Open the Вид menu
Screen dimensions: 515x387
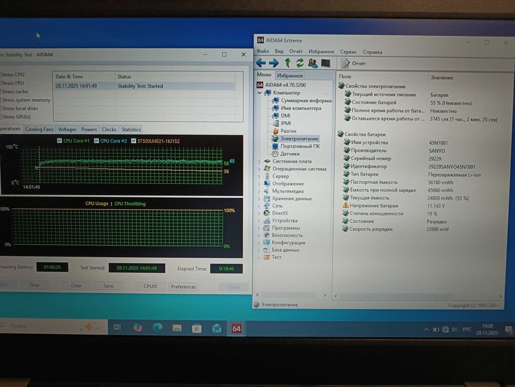tap(279, 51)
